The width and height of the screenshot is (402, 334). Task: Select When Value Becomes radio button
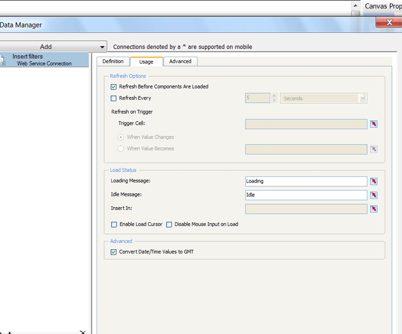(121, 149)
